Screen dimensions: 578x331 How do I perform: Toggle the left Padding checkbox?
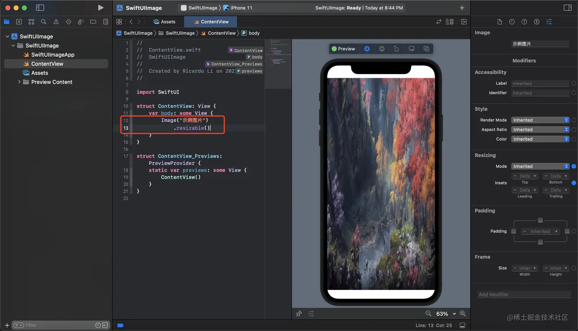pos(513,231)
